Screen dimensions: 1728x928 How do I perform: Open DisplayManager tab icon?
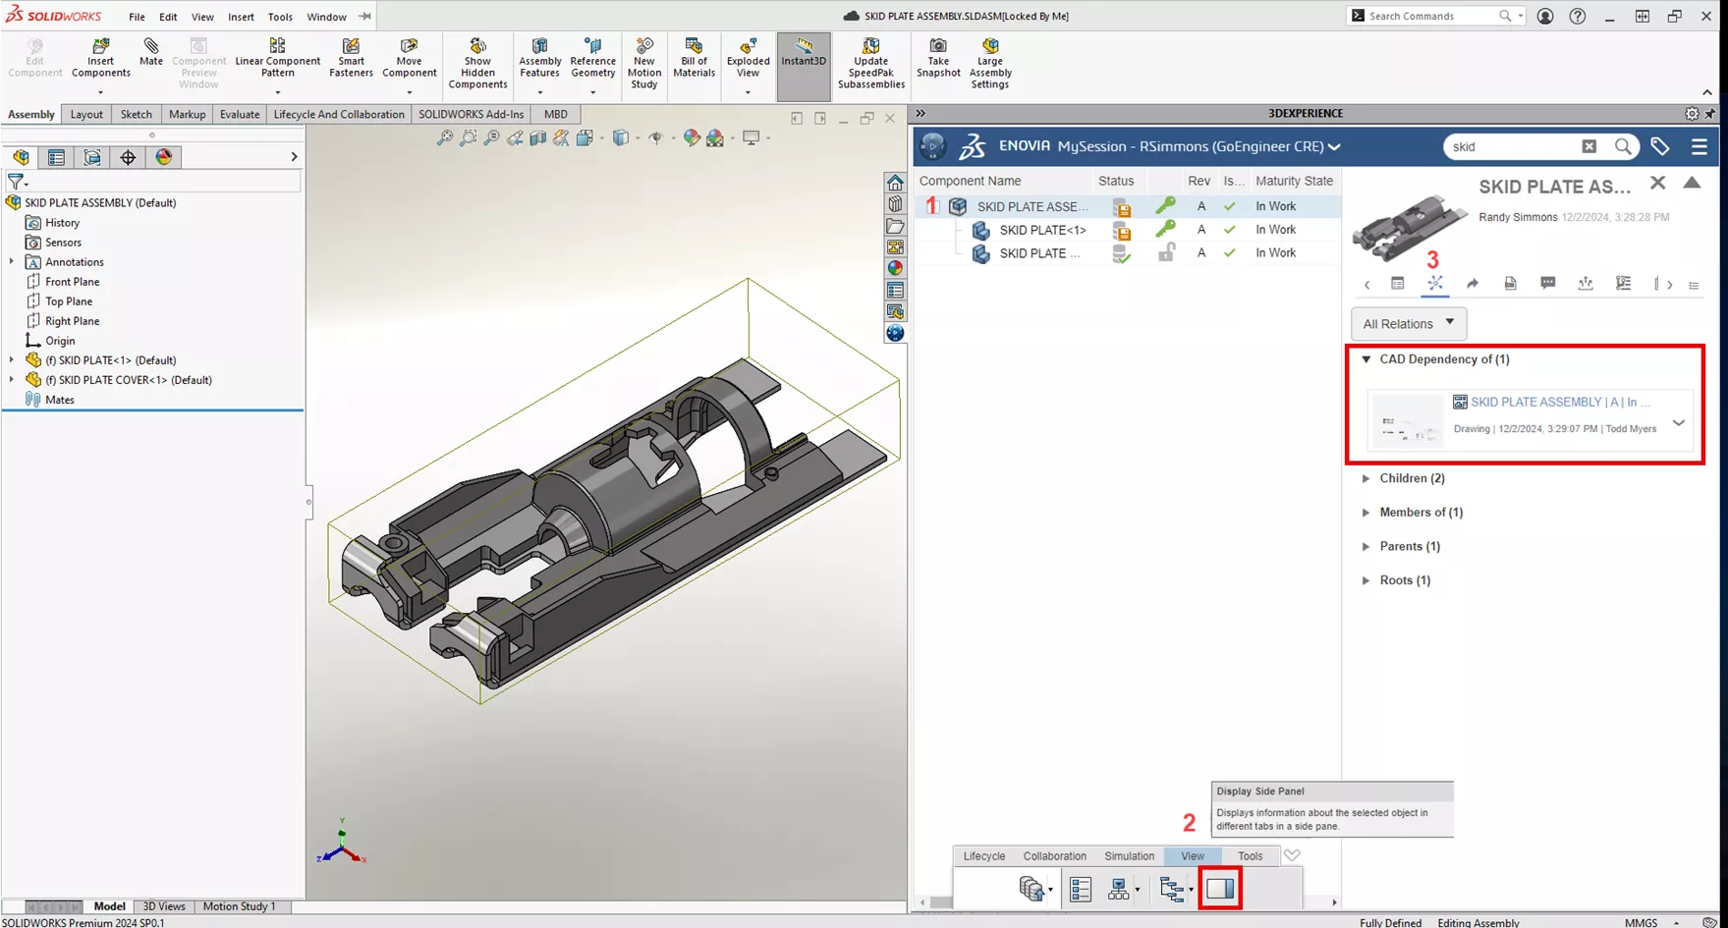click(x=164, y=157)
